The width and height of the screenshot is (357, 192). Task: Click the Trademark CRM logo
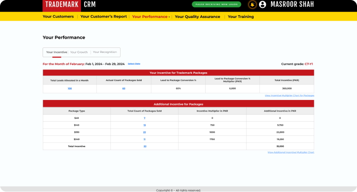69,5
